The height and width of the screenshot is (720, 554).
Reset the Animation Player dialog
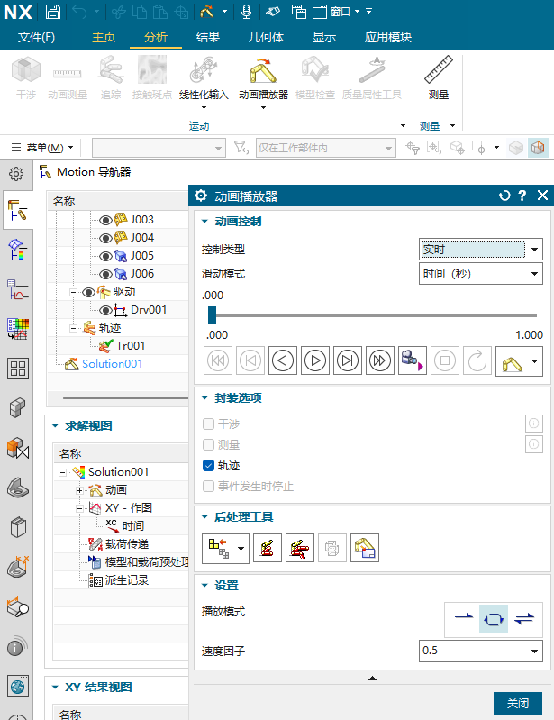pyautogui.click(x=504, y=196)
